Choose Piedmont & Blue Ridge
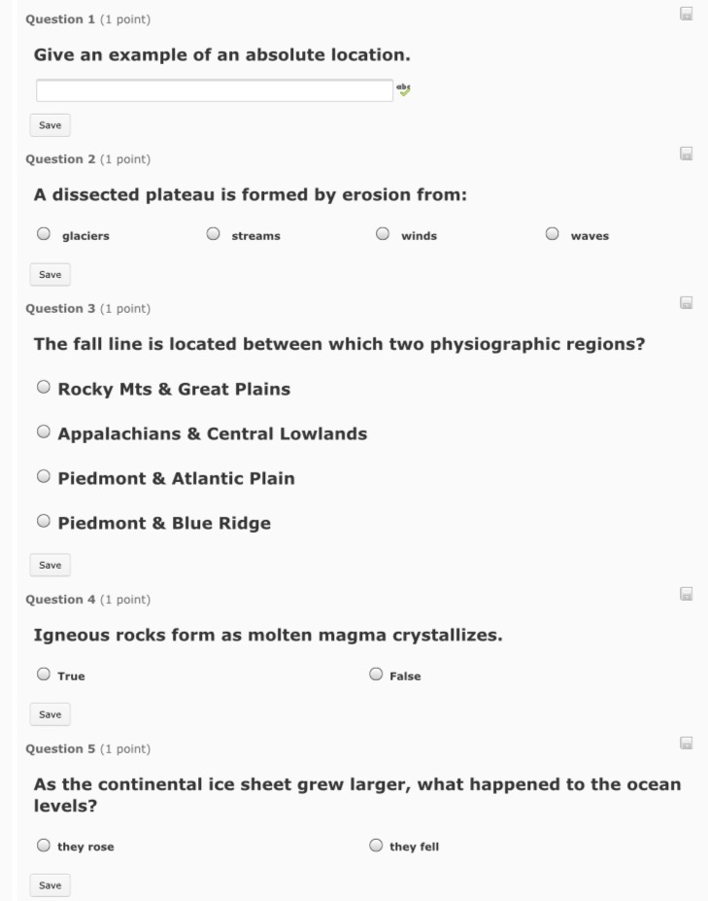 coord(44,521)
